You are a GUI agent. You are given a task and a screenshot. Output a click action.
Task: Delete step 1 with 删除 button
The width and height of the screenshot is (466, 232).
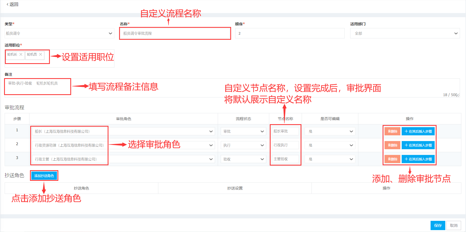pos(392,131)
